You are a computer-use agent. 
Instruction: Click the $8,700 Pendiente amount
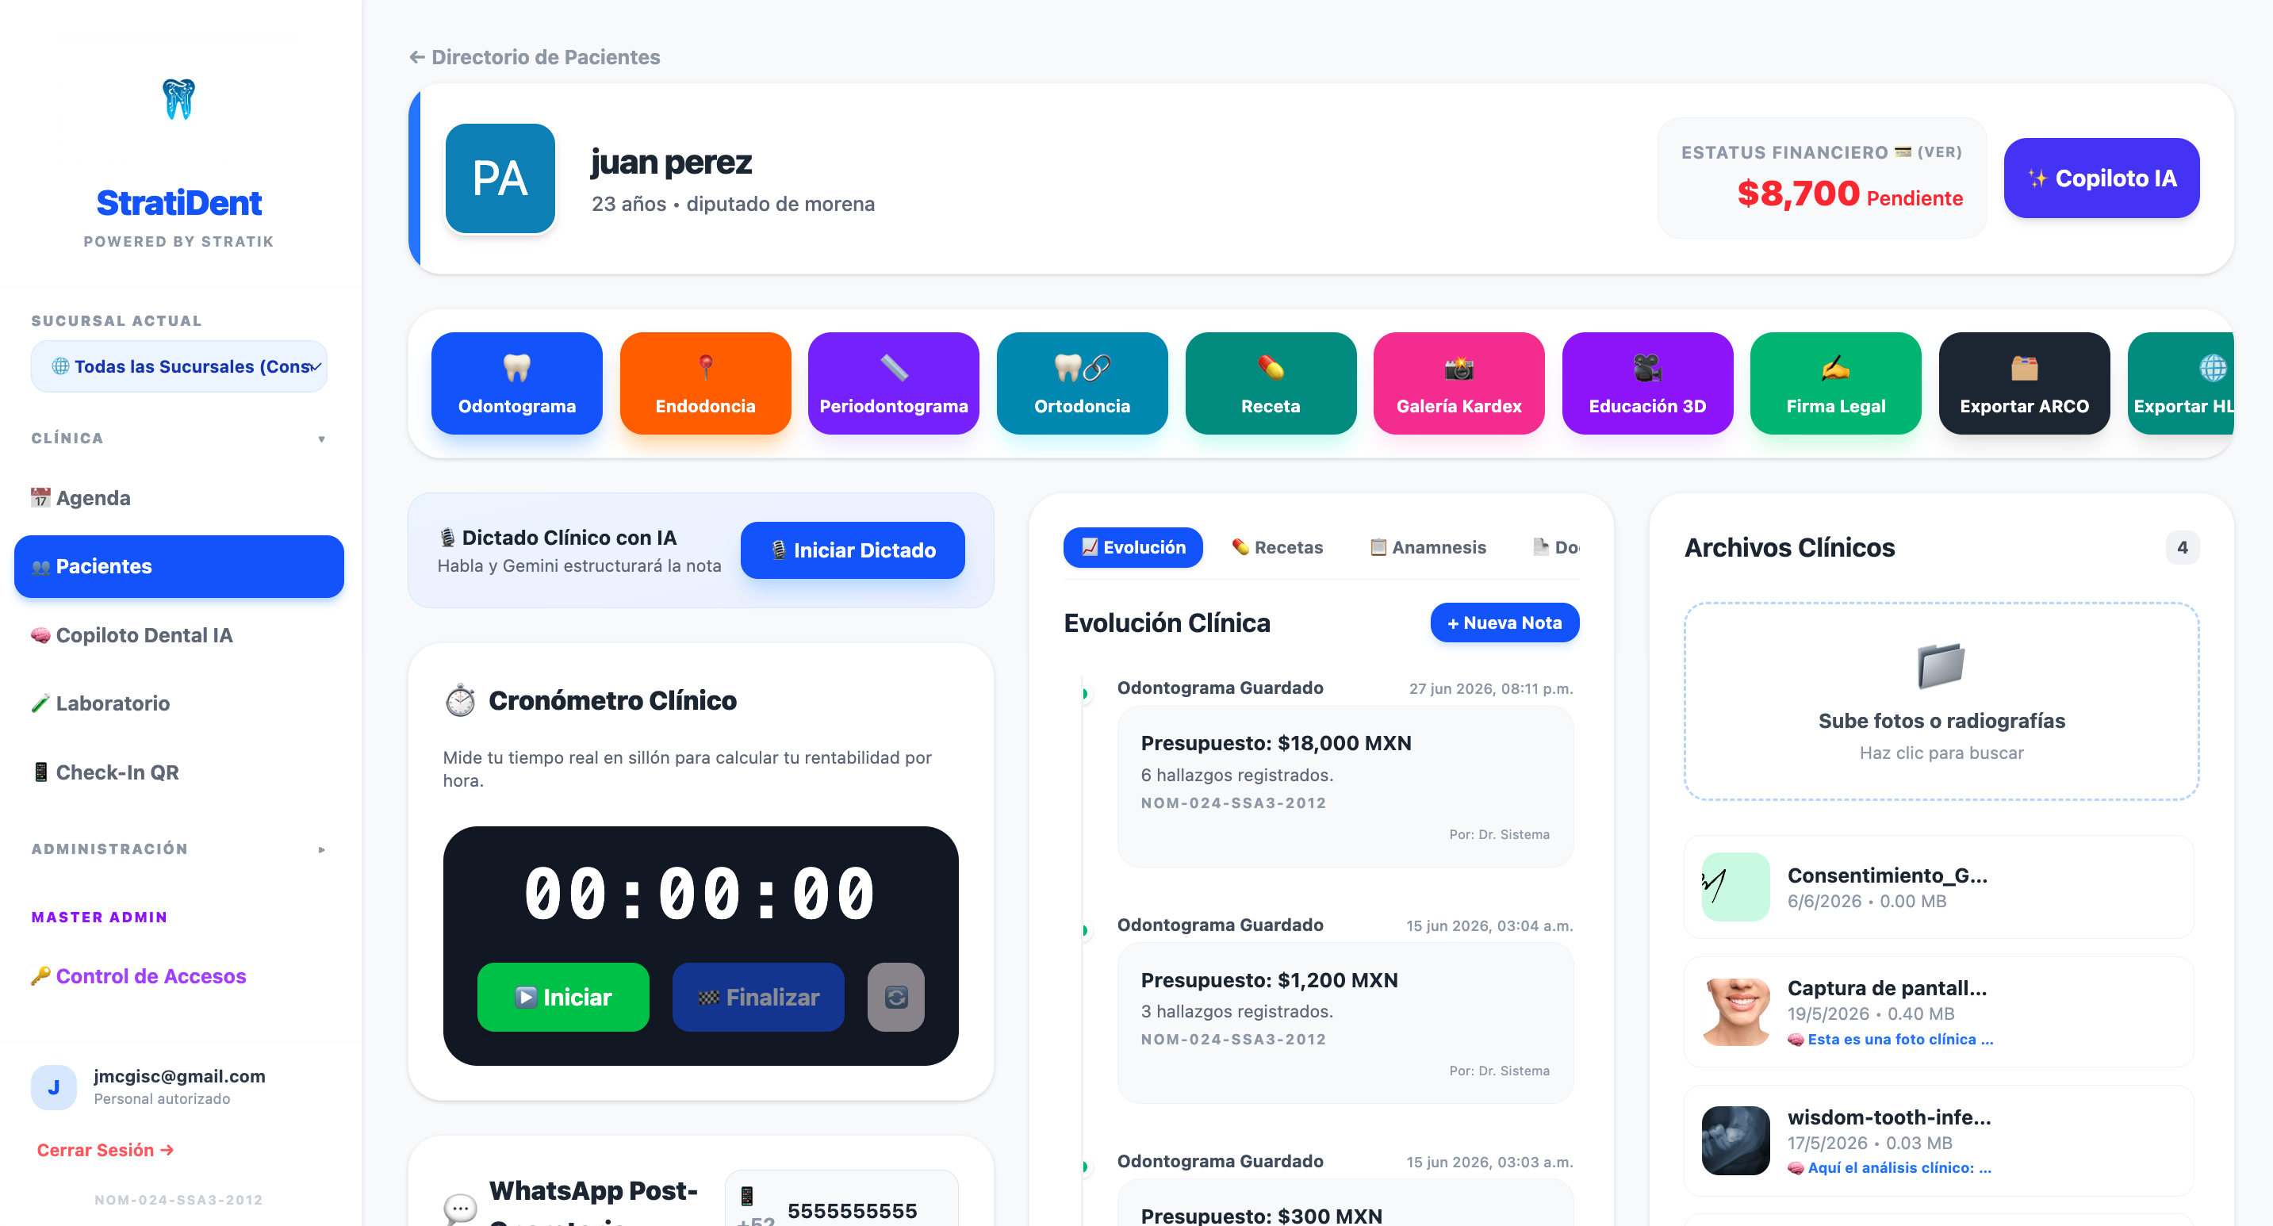[x=1849, y=194]
